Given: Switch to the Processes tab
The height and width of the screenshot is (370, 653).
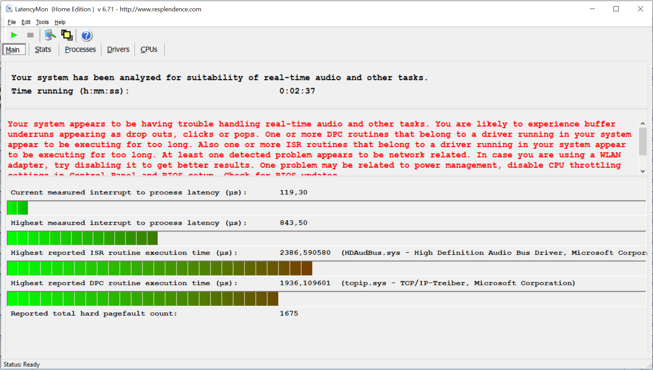Looking at the screenshot, I should 80,49.
